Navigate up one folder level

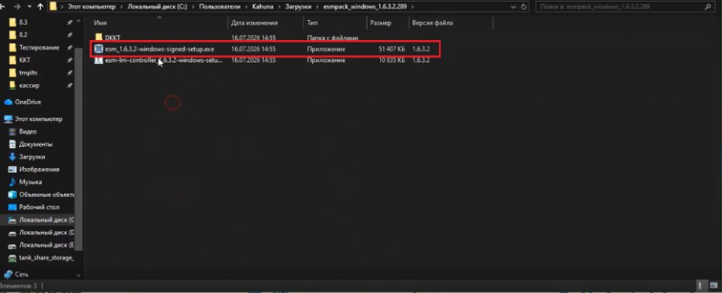point(40,7)
